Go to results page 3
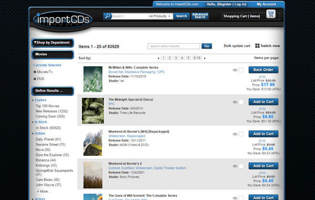315x200 pixels. [x=176, y=58]
